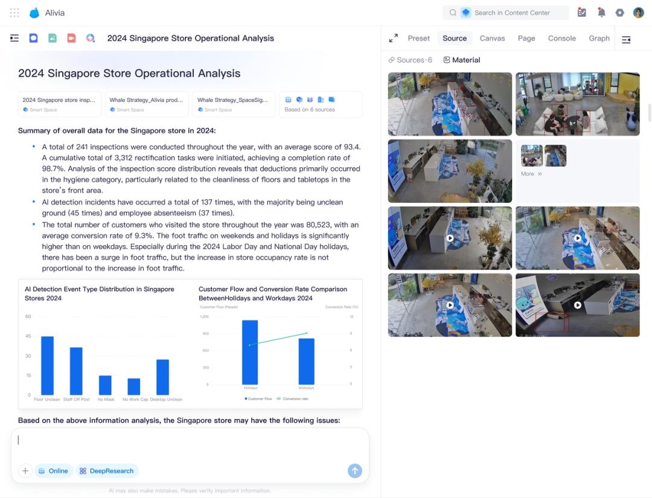652x498 pixels.
Task: Open the hexagon settings icon
Action: pyautogui.click(x=620, y=13)
